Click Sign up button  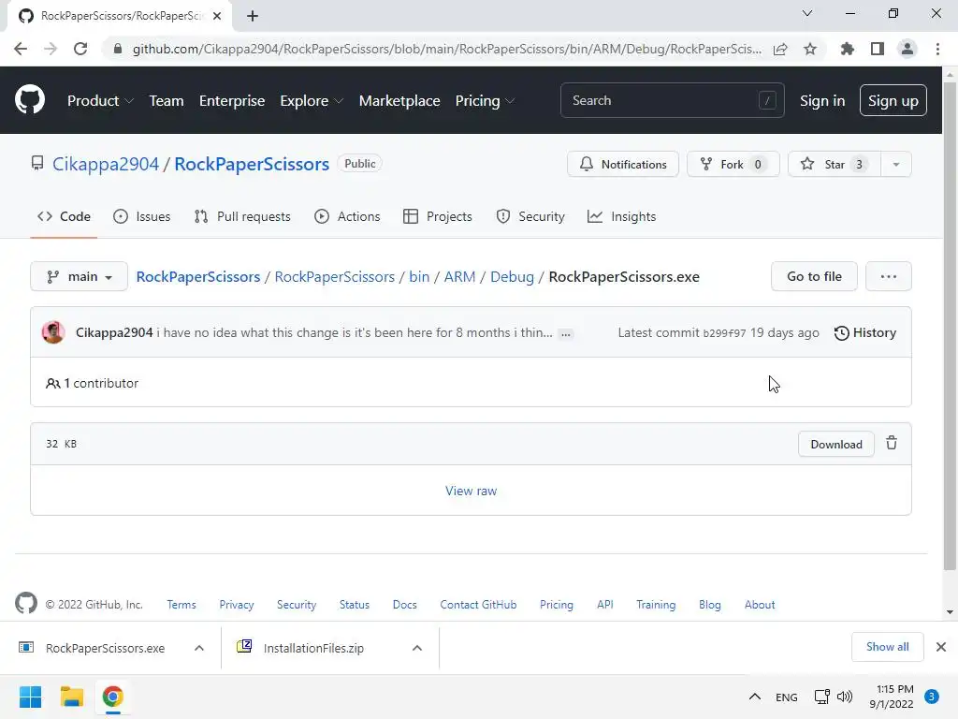893,100
